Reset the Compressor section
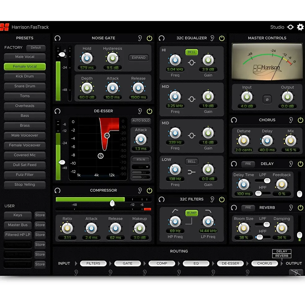The height and width of the screenshot is (305, 305). (57, 190)
